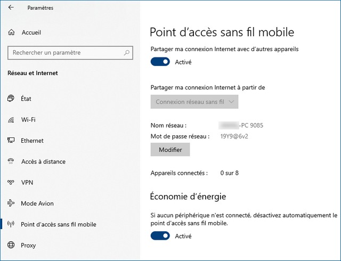
Task: Go to the Ethernet settings page
Action: [x=32, y=141]
